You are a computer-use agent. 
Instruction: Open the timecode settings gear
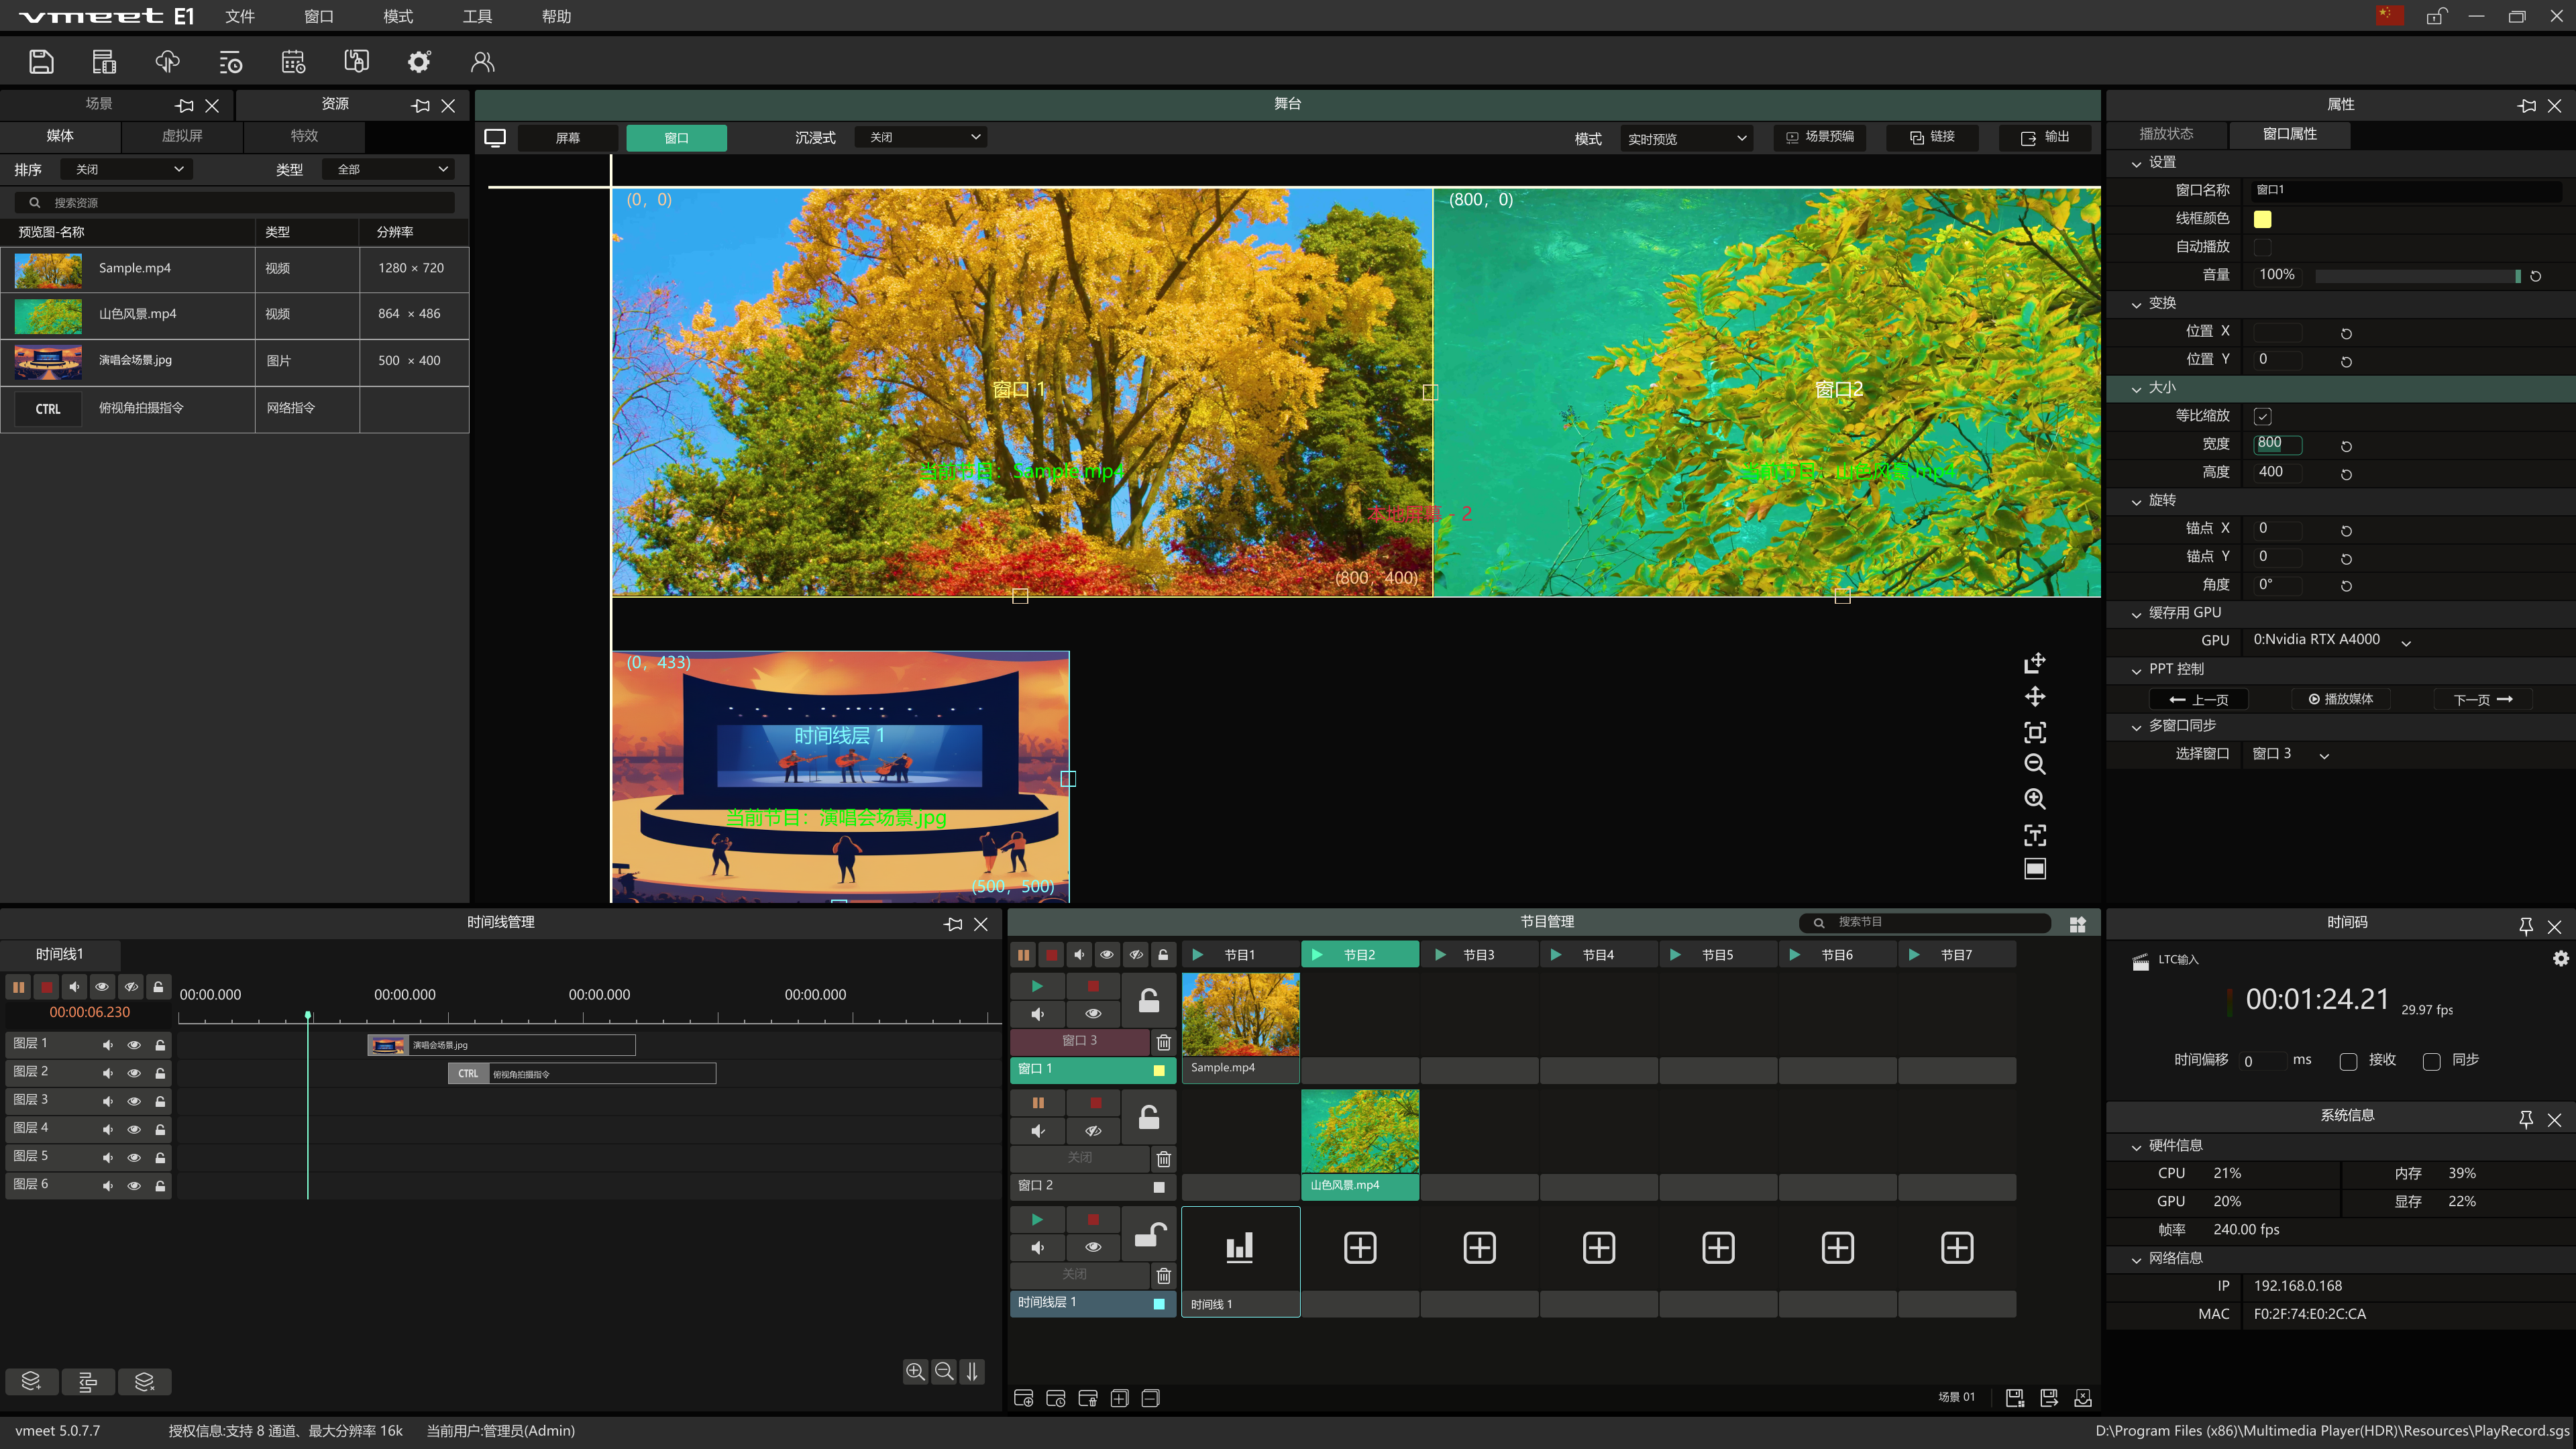tap(2560, 958)
